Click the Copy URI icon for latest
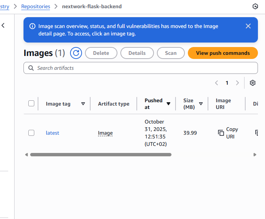Screen dimensions: 265x219 tap(221, 133)
